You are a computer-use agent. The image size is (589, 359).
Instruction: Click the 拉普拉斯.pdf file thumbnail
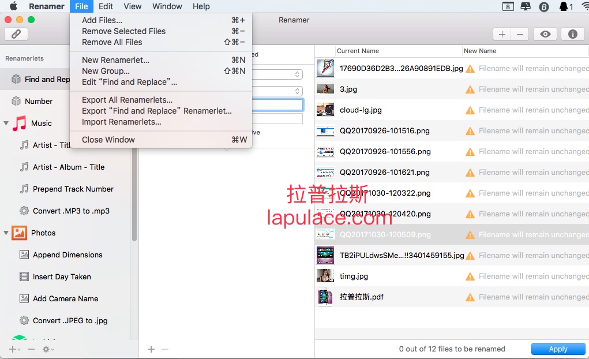point(325,297)
